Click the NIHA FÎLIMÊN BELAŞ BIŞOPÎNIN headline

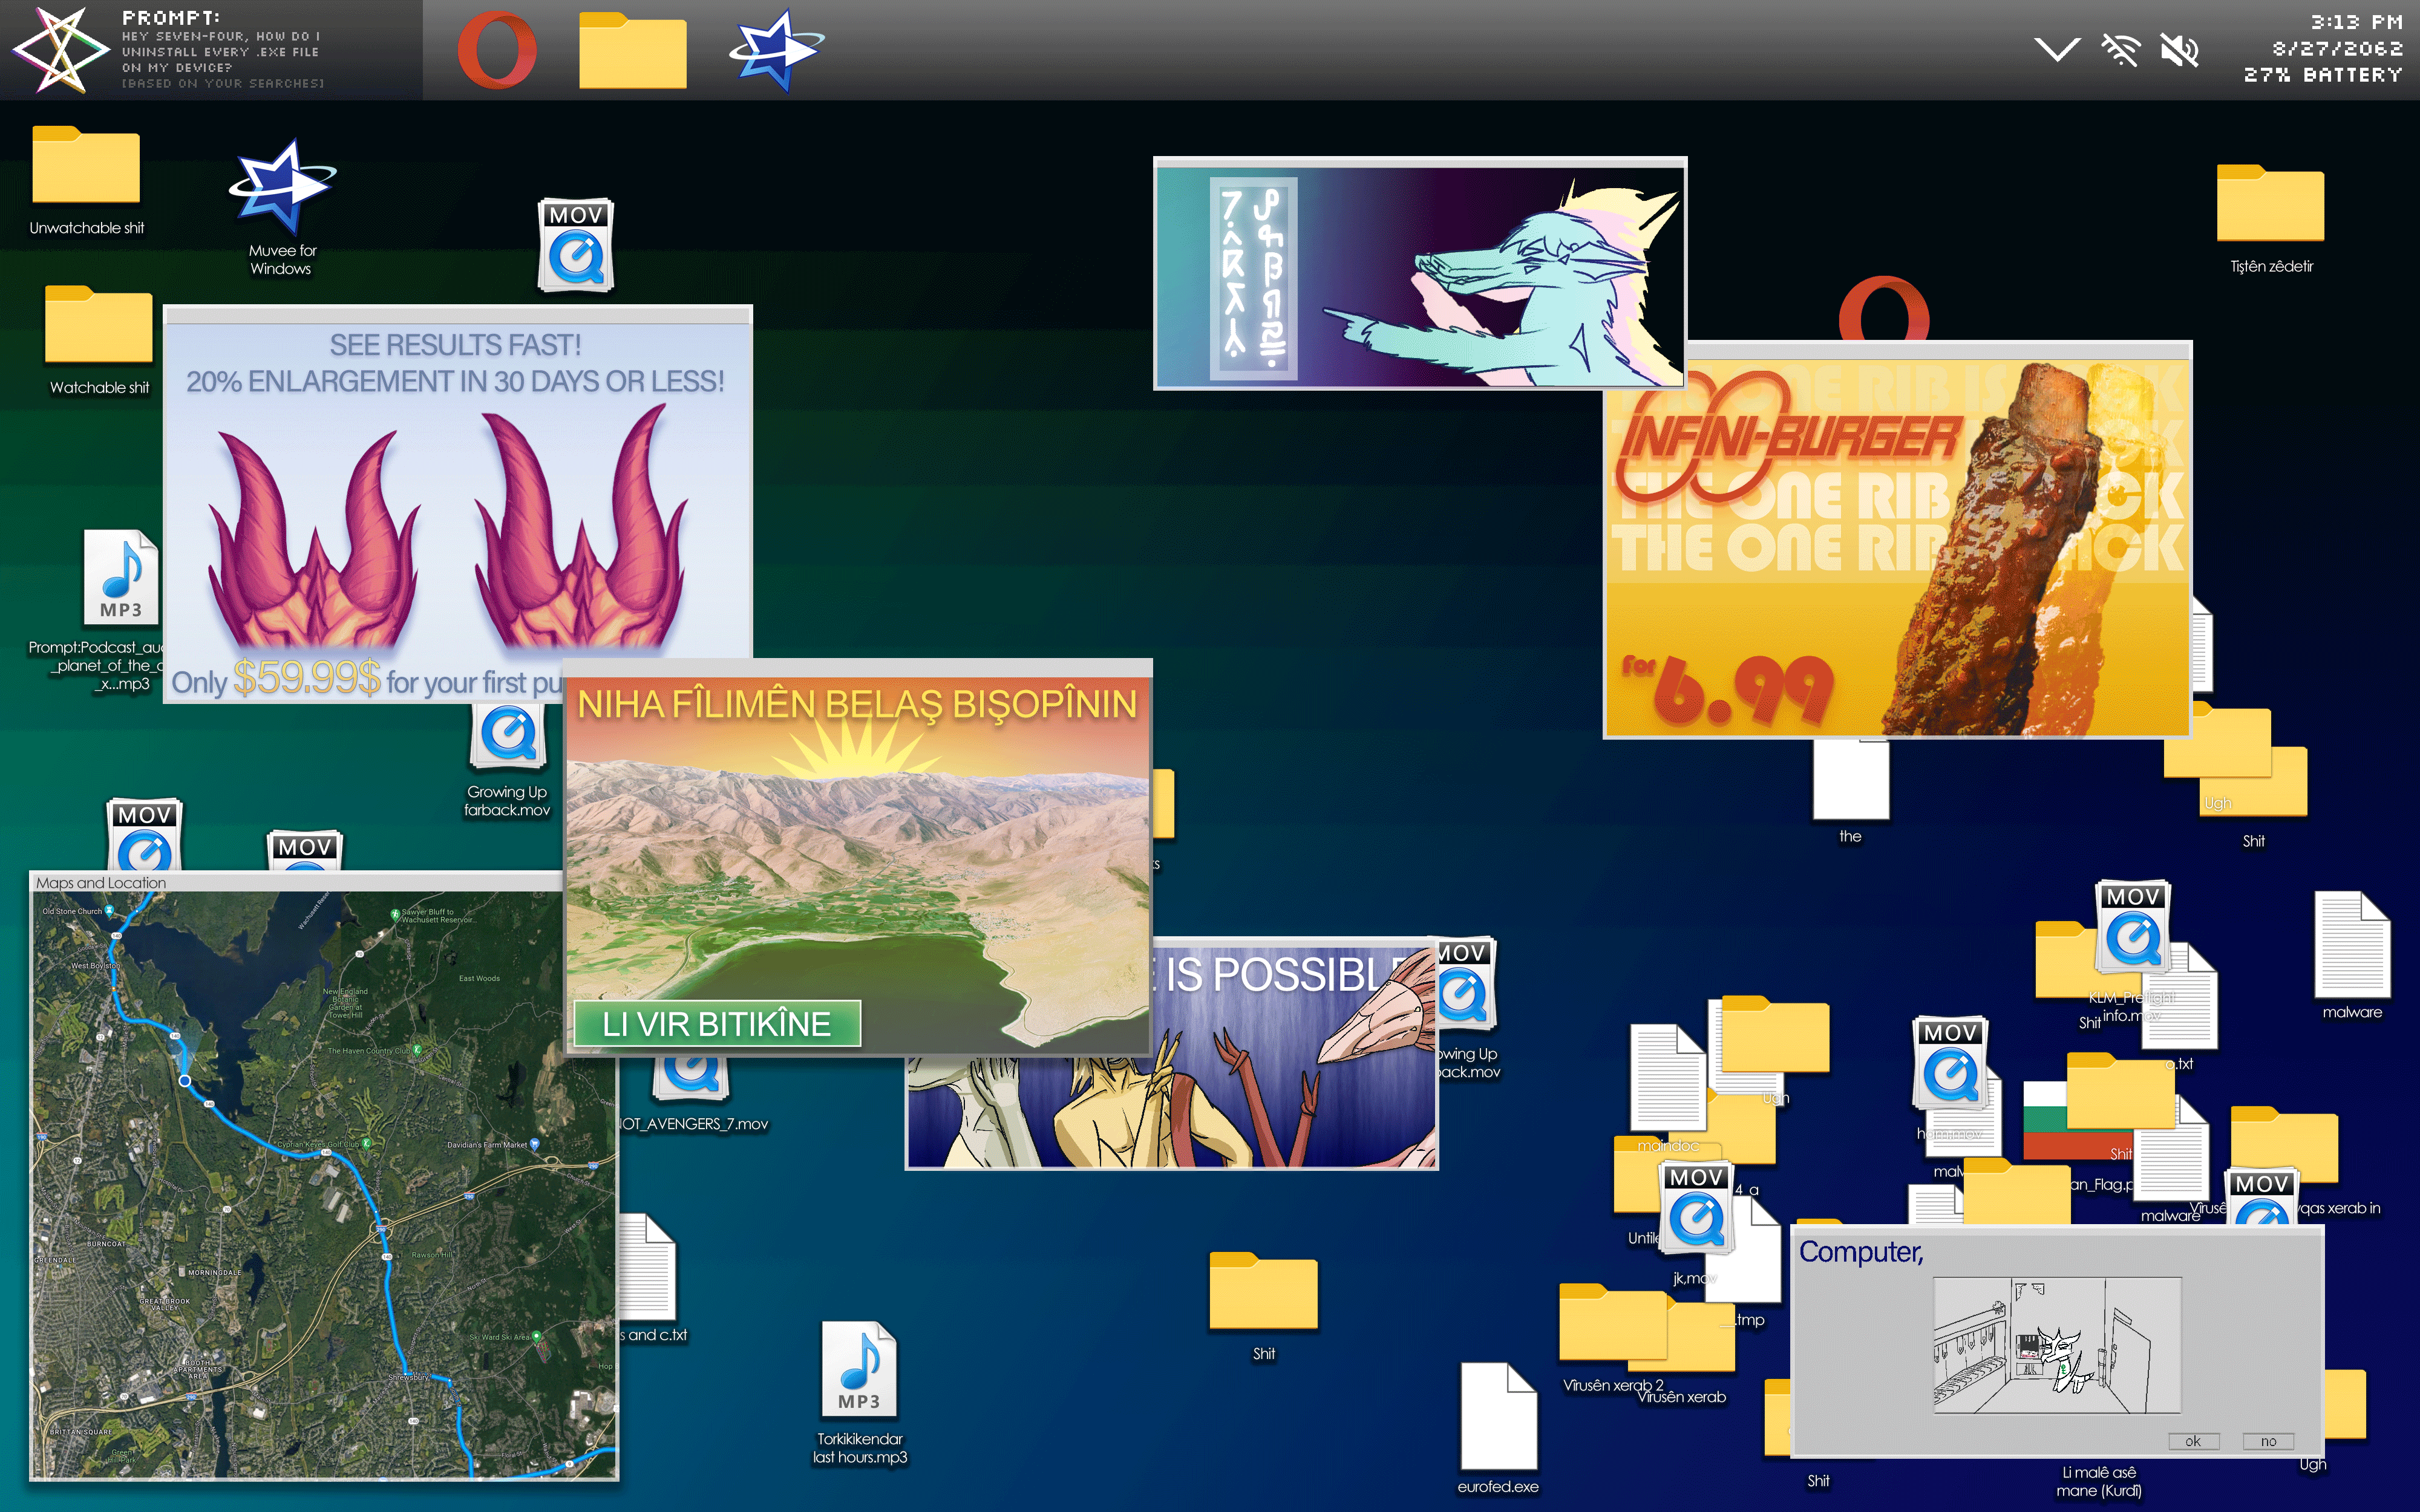(x=857, y=705)
